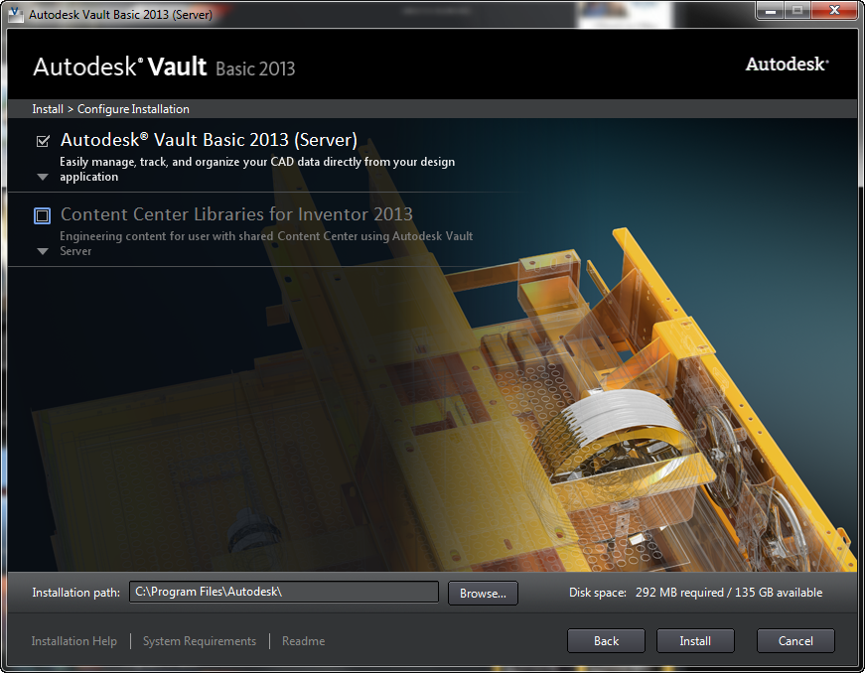Viewport: 865px width, 673px height.
Task: Click the Vault icon in the title bar
Action: click(x=13, y=10)
